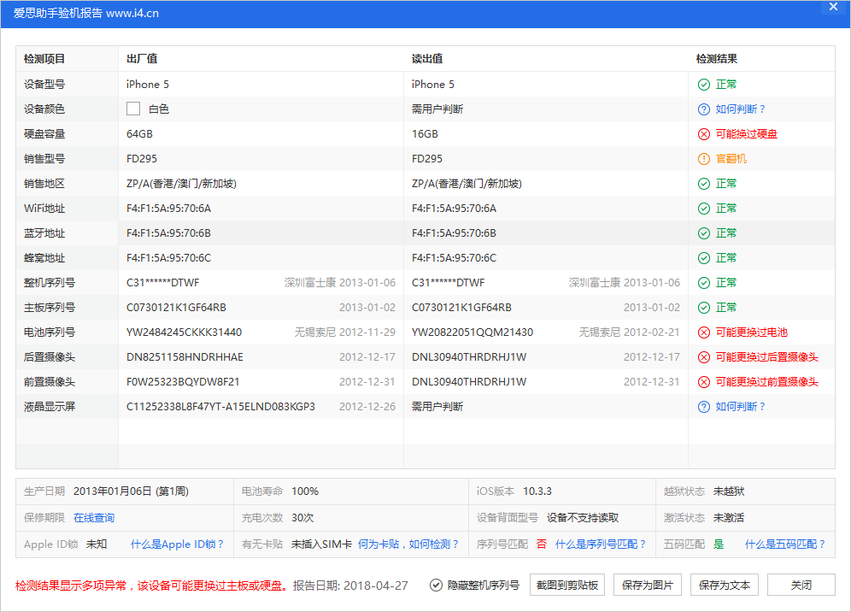Image resolution: width=851 pixels, height=612 pixels.
Task: Enable the 隐藏整机序列号 checkbox
Action: point(435,585)
